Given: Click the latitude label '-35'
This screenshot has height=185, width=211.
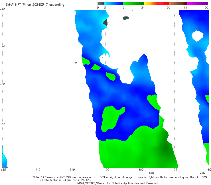Looking at the screenshot, I should (3, 124).
